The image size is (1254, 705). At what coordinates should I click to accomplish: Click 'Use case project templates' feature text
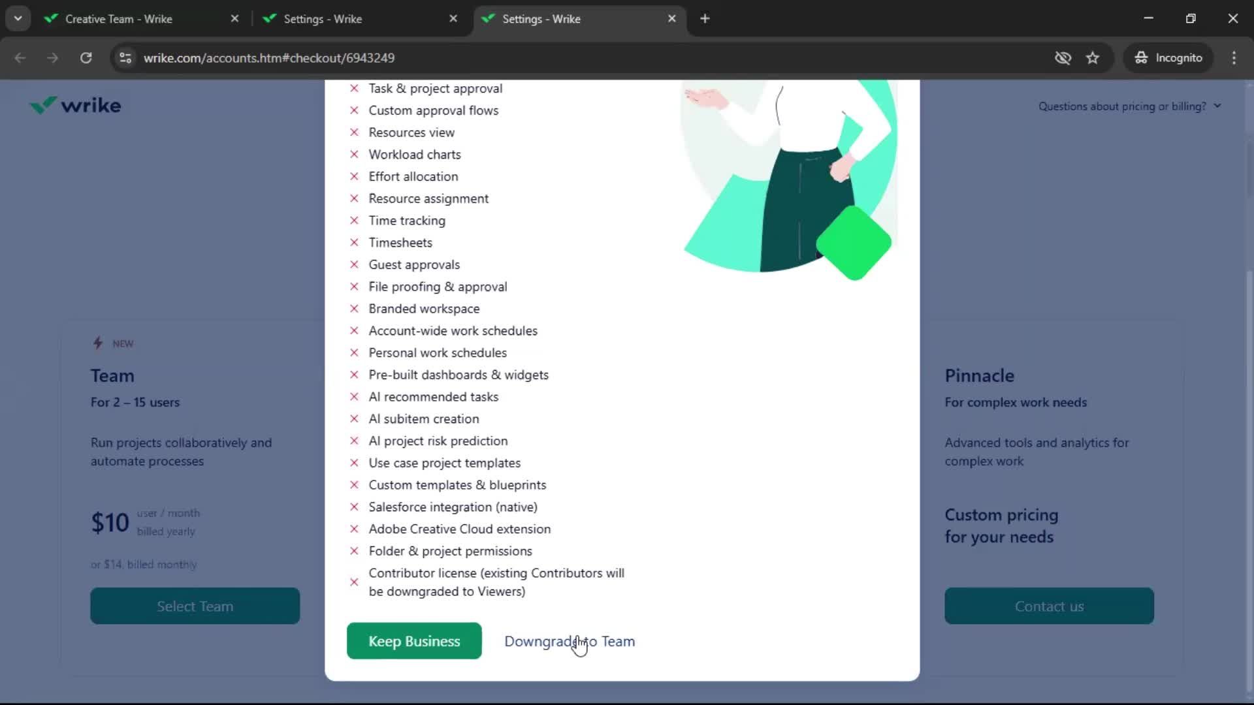tap(445, 463)
